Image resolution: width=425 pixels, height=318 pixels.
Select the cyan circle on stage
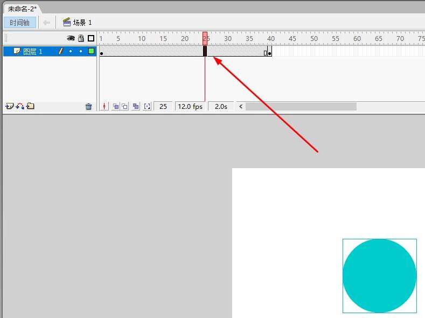379,276
